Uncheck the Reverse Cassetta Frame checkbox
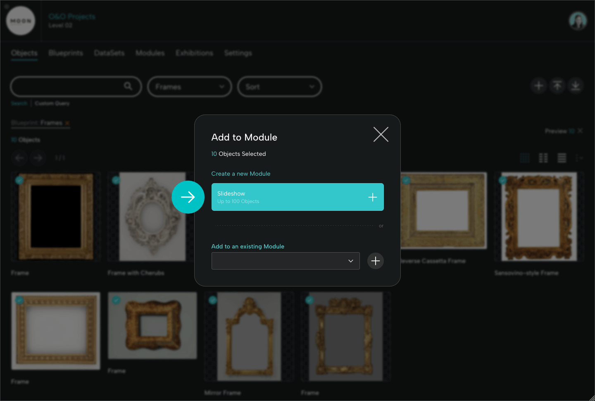This screenshot has width=595, height=401. [x=406, y=180]
